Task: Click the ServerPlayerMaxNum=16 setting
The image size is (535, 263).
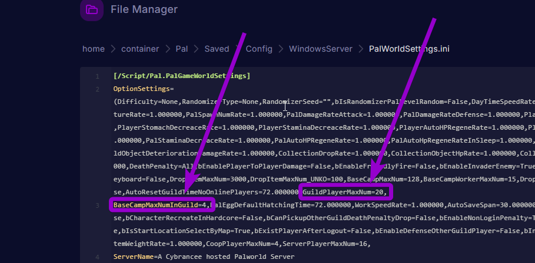Action: click(x=325, y=244)
